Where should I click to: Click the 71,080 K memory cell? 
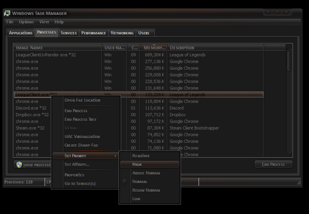[x=156, y=148]
